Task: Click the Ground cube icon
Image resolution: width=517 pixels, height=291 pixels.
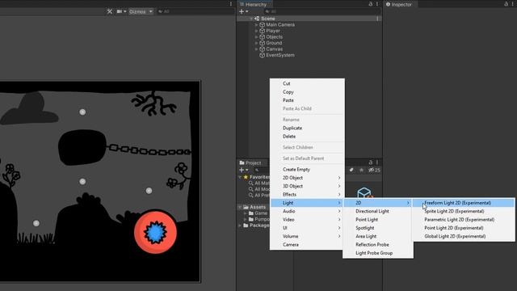Action: point(262,43)
